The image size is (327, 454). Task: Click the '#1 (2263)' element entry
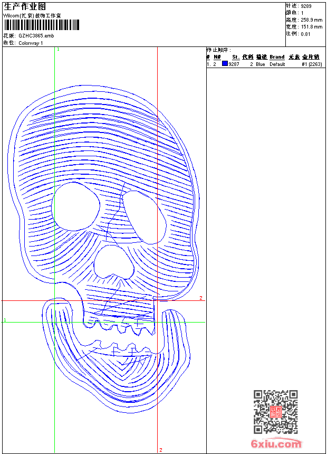coord(311,64)
